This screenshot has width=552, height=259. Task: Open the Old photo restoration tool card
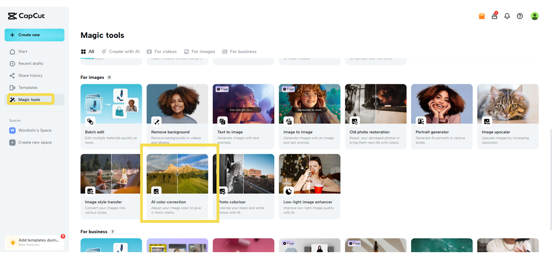click(376, 116)
